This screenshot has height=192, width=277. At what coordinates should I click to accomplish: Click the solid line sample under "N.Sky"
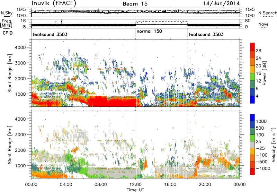(7, 17)
